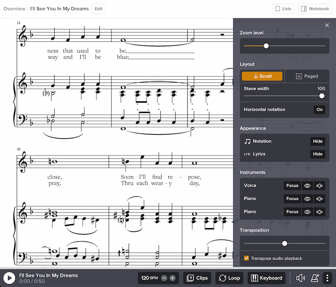This screenshot has height=287, width=336.
Task: Focus on the Voice instrument
Action: (292, 185)
